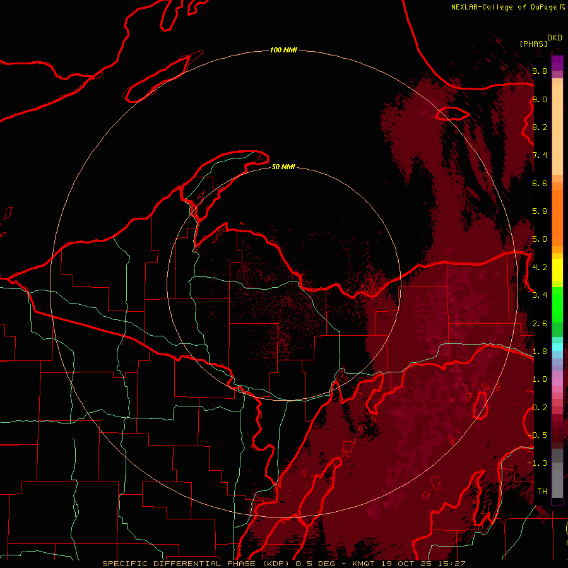Click the Specific Differential Phase caption

[283, 564]
